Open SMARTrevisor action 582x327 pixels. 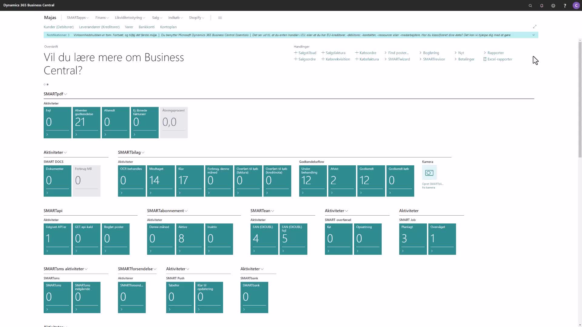(432, 59)
